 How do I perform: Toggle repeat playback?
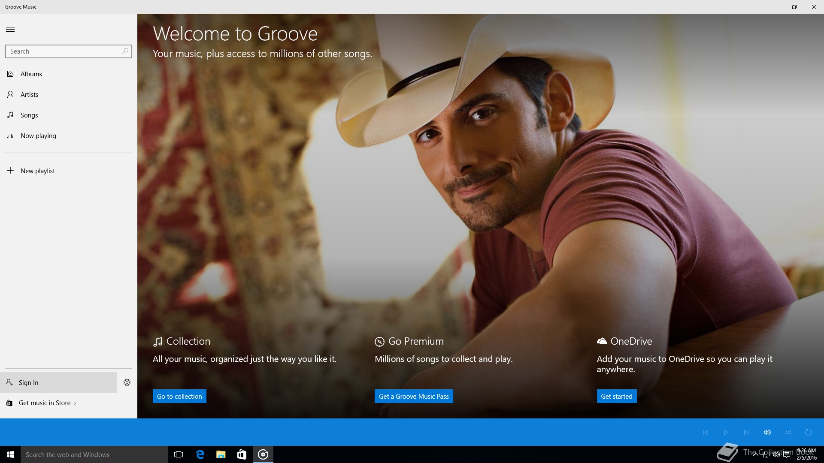pyautogui.click(x=808, y=432)
